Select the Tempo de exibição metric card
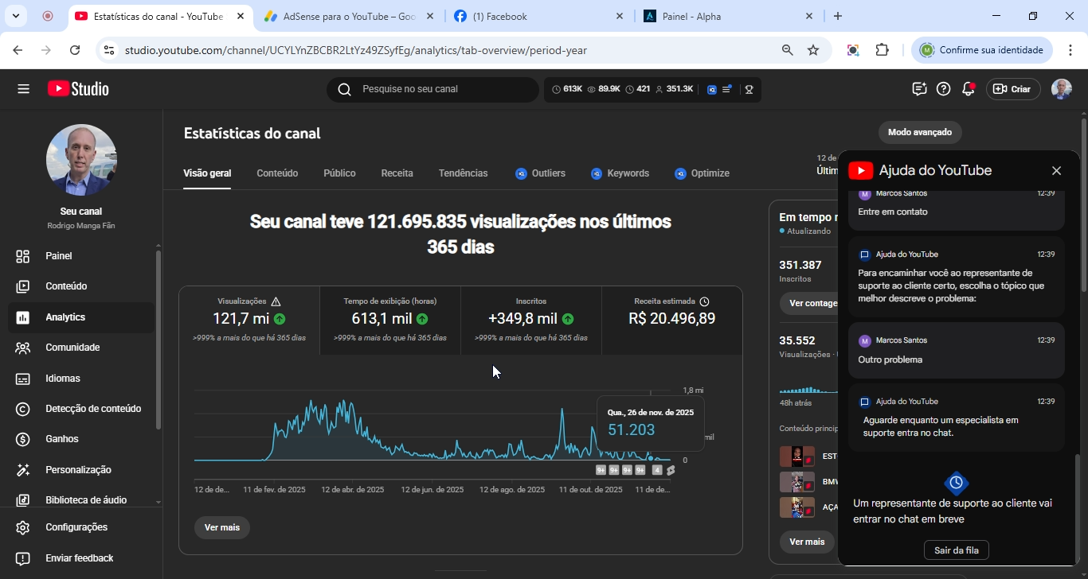Screen dimensions: 1088x579 pyautogui.click(x=389, y=320)
